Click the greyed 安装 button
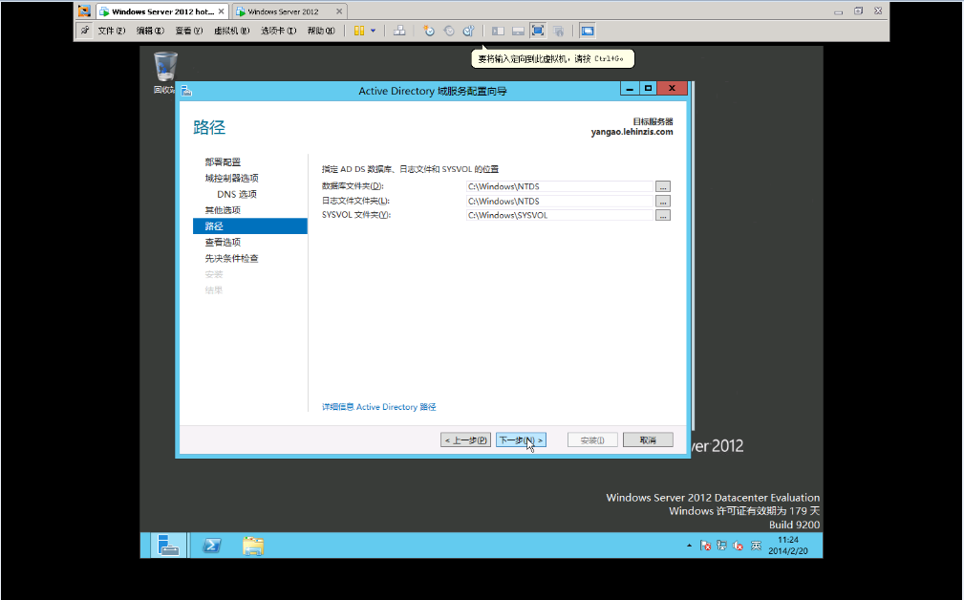This screenshot has width=964, height=600. tap(592, 440)
